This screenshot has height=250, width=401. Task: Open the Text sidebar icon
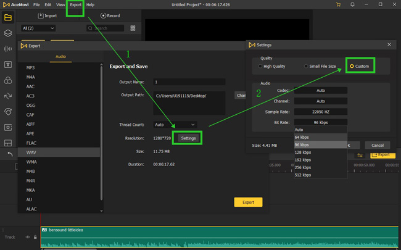click(x=8, y=64)
